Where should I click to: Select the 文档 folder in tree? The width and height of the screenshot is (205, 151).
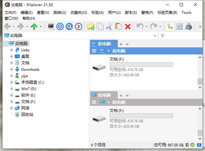[25, 63]
